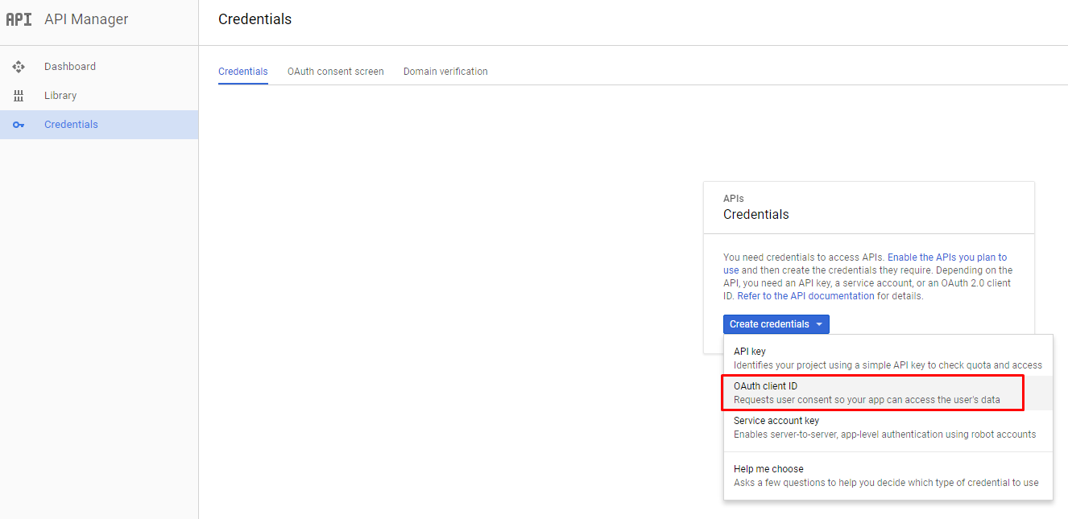The width and height of the screenshot is (1068, 519).
Task: Click the APIs label in the card
Action: [x=734, y=199]
